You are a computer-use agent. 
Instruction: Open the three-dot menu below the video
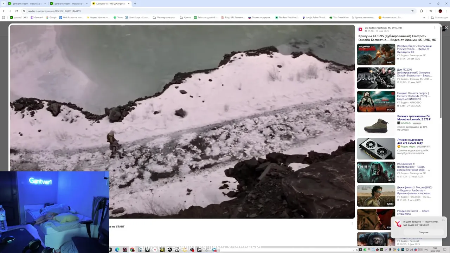352,223
